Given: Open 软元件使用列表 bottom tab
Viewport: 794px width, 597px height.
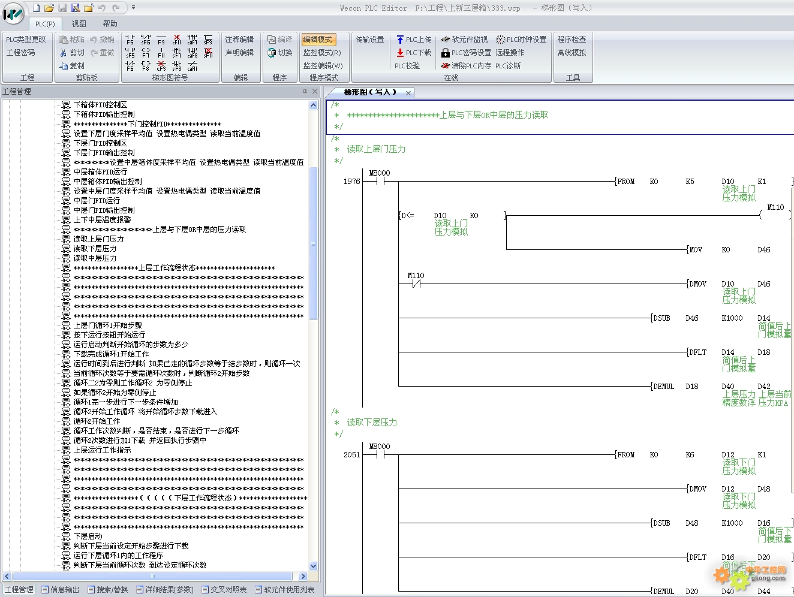Looking at the screenshot, I should tap(284, 590).
